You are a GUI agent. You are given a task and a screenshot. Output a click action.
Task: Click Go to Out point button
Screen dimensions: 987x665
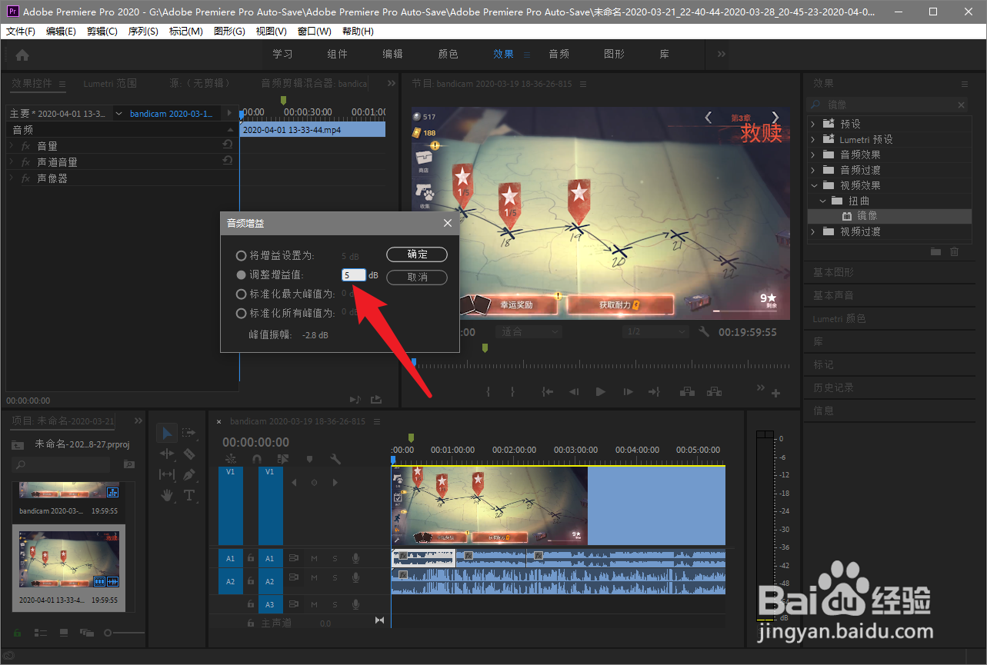coord(654,392)
